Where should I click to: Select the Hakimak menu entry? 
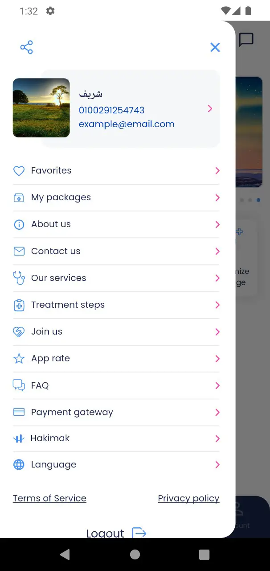click(50, 439)
